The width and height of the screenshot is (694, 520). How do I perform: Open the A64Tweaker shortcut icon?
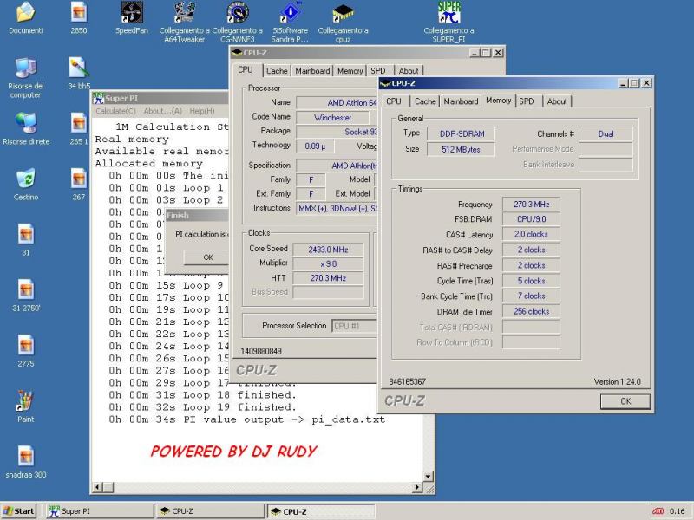point(184,12)
